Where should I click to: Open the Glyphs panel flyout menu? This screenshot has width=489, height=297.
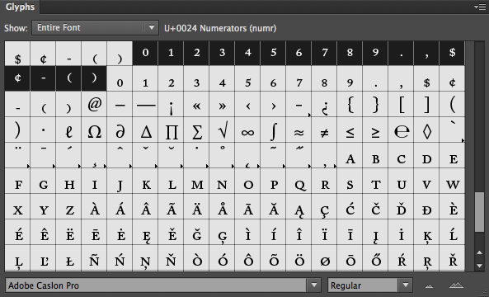tap(480, 7)
